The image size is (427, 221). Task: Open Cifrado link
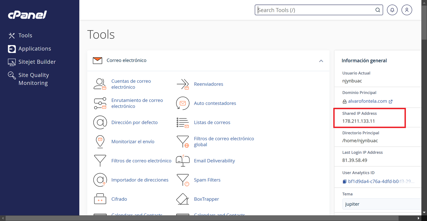pyautogui.click(x=119, y=199)
